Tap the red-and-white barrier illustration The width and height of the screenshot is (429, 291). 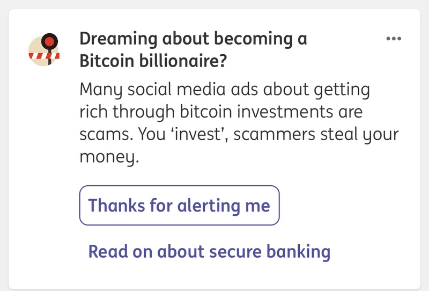[x=45, y=56]
